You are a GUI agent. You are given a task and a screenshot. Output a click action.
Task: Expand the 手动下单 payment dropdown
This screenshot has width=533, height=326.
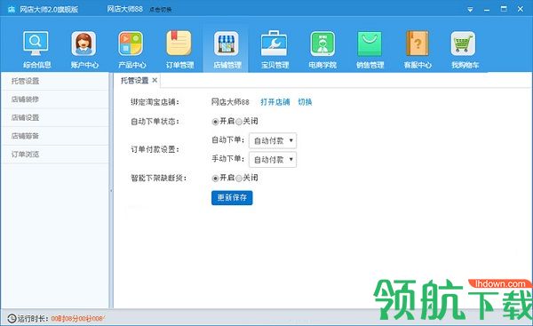pos(273,159)
